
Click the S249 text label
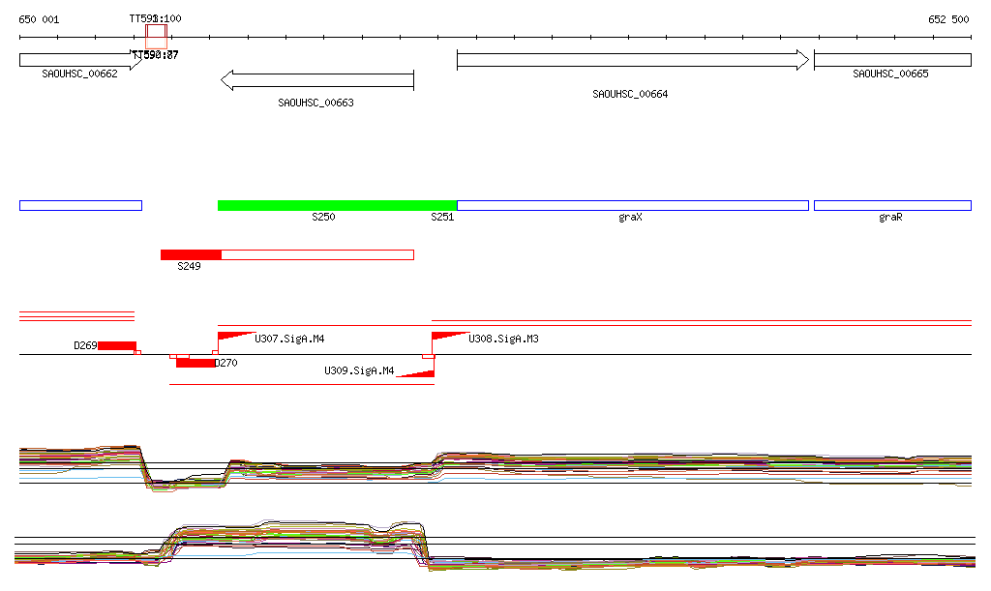189,266
